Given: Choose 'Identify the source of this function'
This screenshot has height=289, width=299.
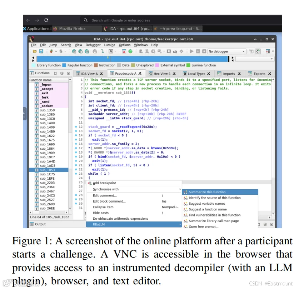Looking at the screenshot, I should pyautogui.click(x=220, y=198).
